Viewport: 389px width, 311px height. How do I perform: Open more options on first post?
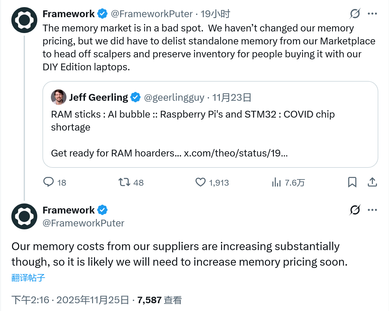[x=372, y=14]
